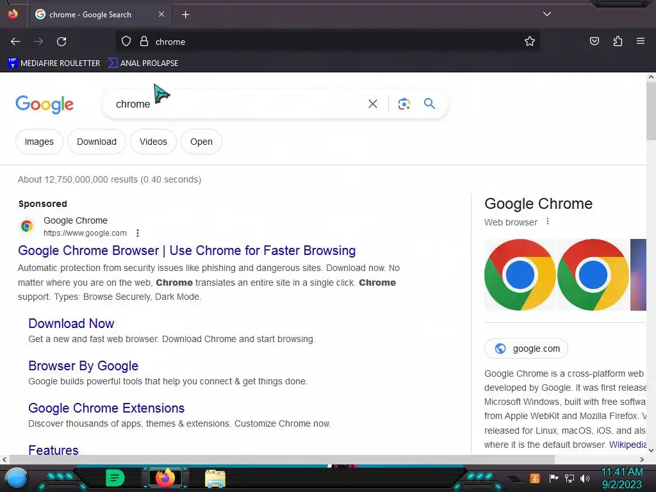Screen dimensions: 656x492
Task: Open a new tab with plus button
Action: click(x=185, y=15)
